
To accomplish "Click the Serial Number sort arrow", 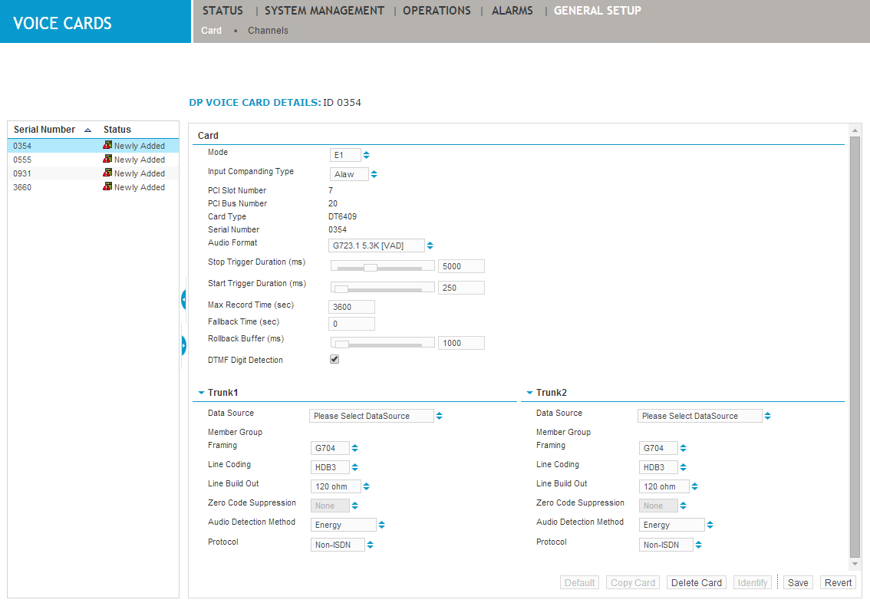I will point(87,130).
